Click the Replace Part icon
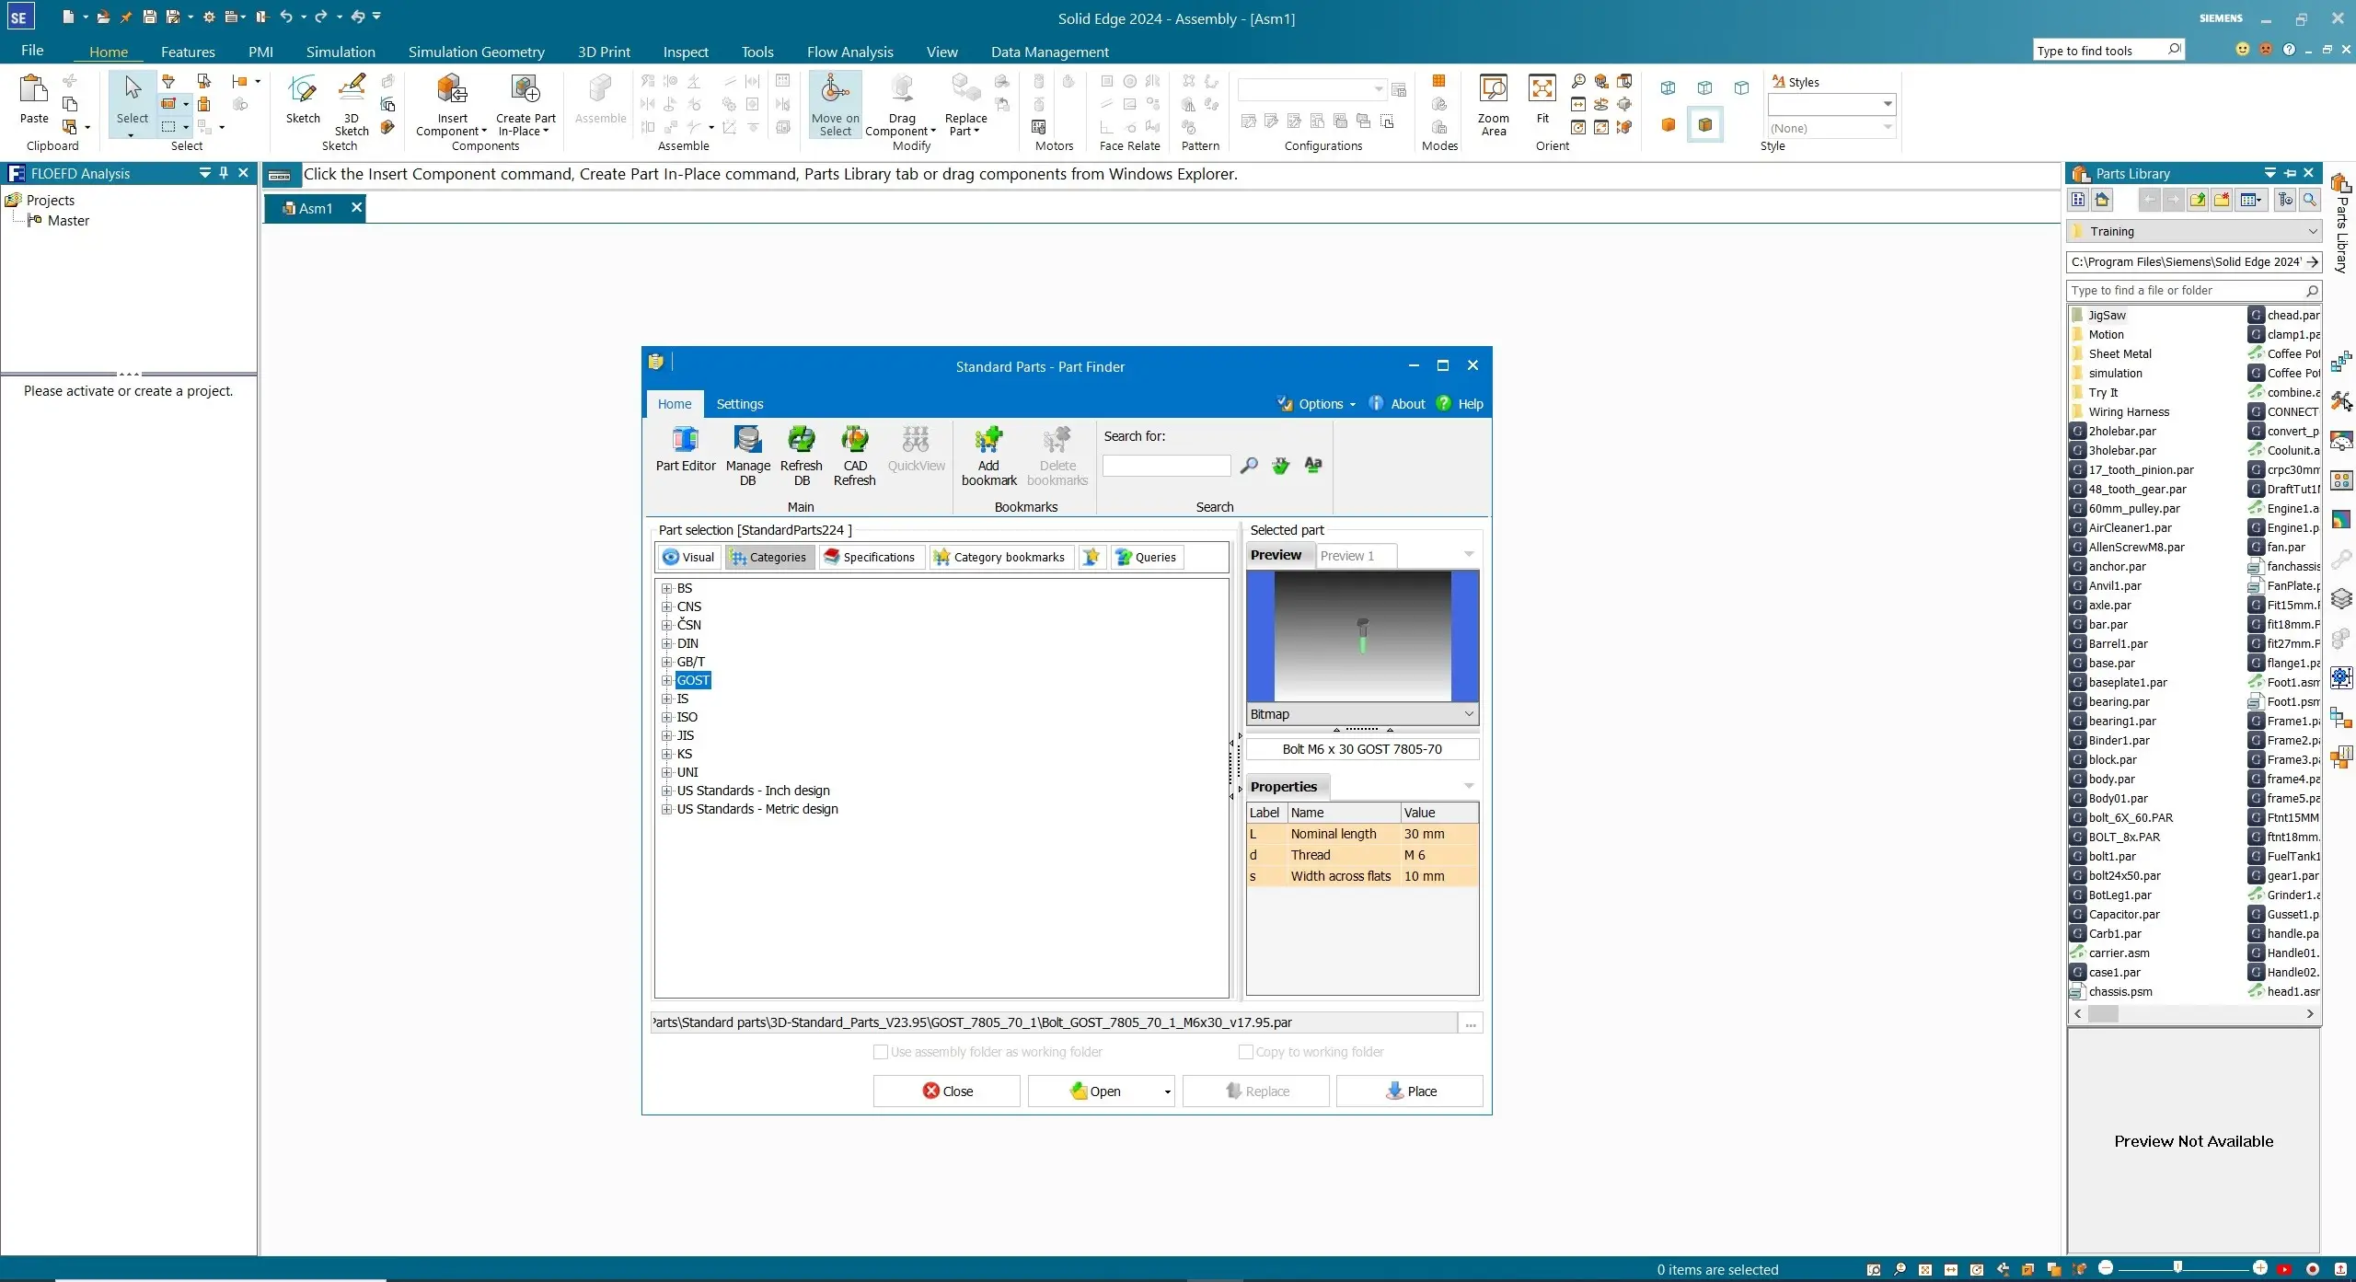 pyautogui.click(x=965, y=104)
